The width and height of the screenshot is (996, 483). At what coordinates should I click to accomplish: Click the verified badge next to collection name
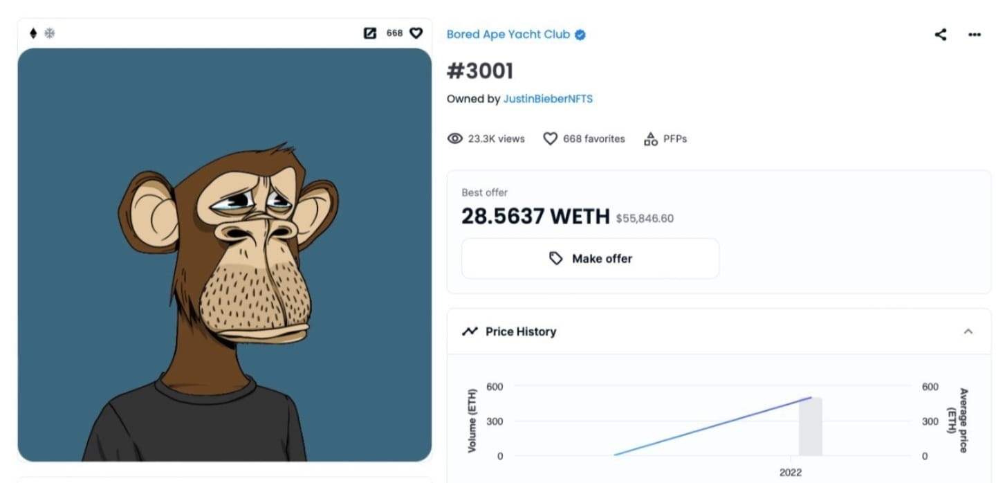pyautogui.click(x=579, y=34)
